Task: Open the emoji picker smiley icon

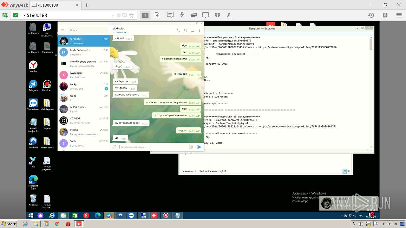Action: (x=191, y=147)
